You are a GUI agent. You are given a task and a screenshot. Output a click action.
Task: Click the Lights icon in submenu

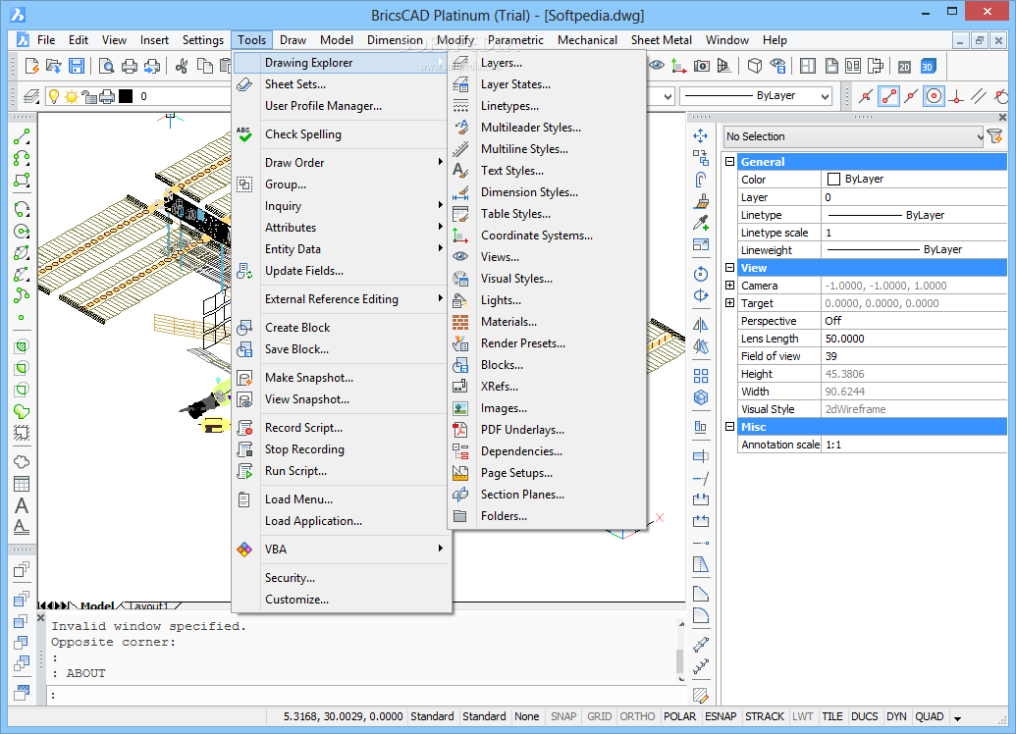click(460, 300)
